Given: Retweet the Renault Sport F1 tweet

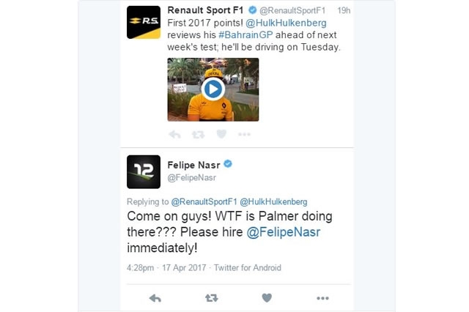Looking at the screenshot, I should 198,135.
